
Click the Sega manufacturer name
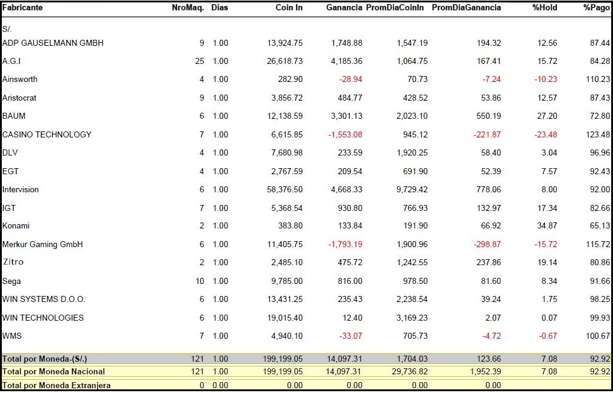click(11, 281)
